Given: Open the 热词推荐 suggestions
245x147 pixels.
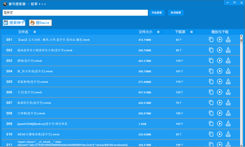Looking at the screenshot, I should (176, 13).
